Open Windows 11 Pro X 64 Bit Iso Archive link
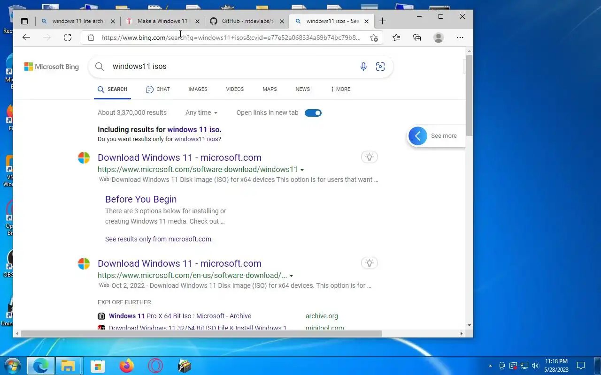 point(180,316)
